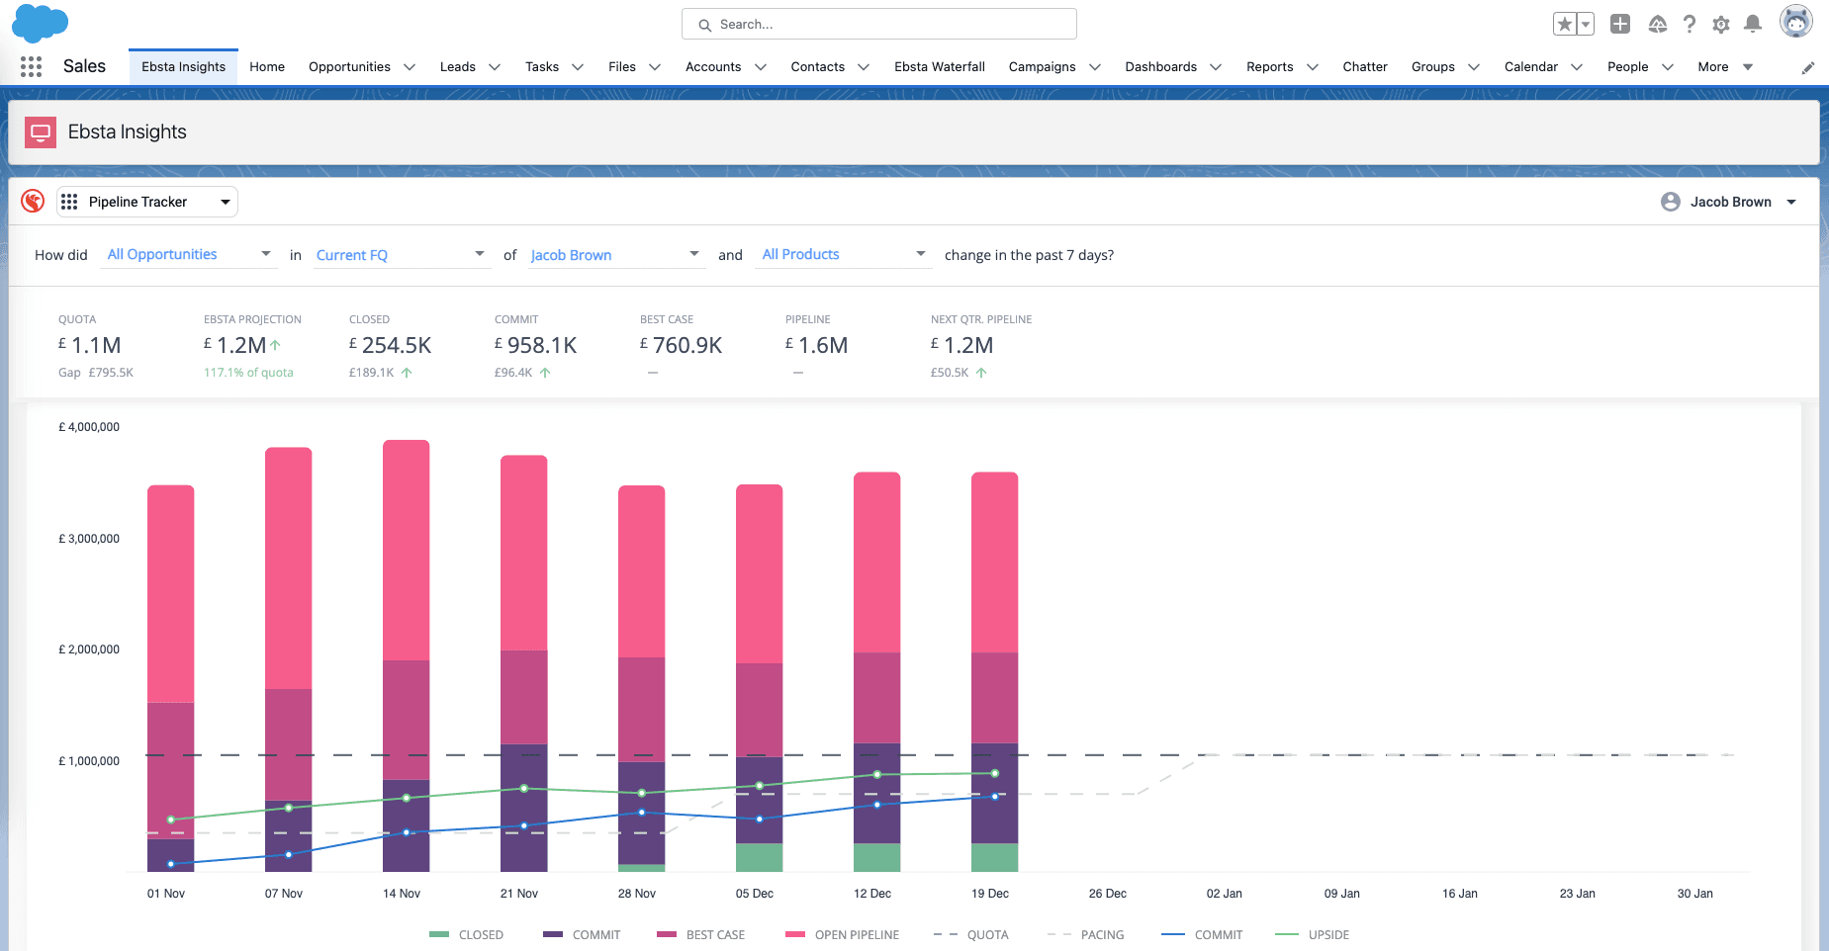The width and height of the screenshot is (1829, 951).
Task: Click the 14 Nov green upside line point
Action: (407, 798)
